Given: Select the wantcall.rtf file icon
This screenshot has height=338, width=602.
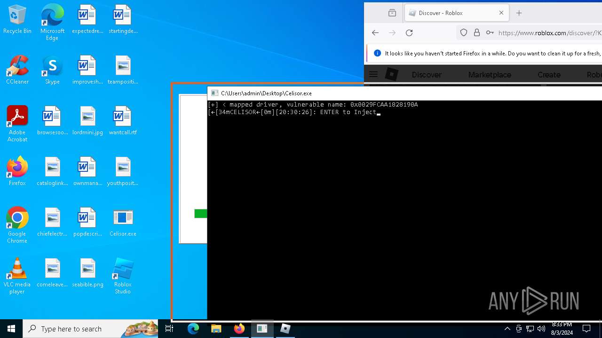Looking at the screenshot, I should pyautogui.click(x=123, y=121).
